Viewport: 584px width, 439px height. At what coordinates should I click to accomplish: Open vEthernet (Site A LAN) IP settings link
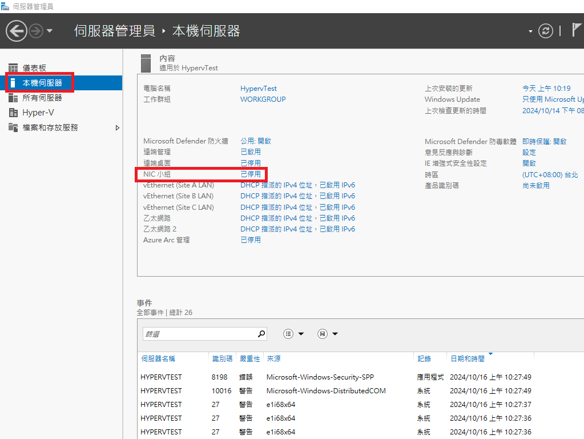[x=297, y=185]
